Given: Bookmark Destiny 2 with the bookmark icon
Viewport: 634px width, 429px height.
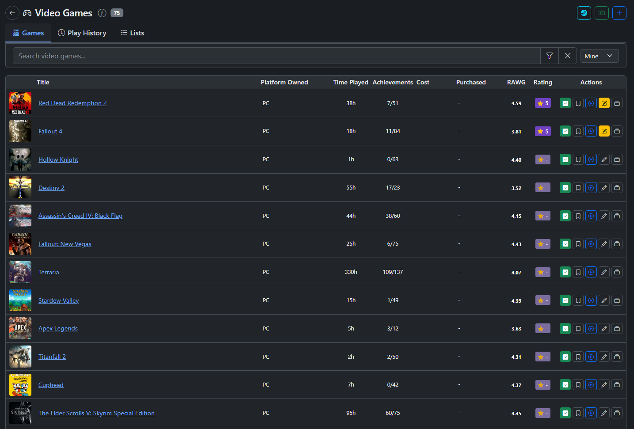Looking at the screenshot, I should click(578, 188).
